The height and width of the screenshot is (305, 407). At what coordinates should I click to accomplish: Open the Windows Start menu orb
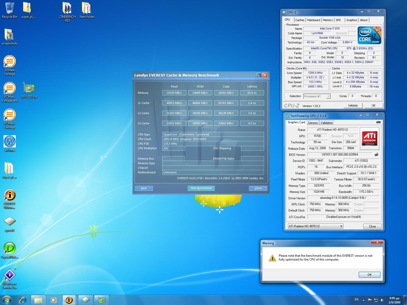coord(7,300)
